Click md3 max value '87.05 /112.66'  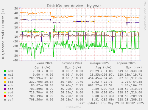(x=131, y=78)
